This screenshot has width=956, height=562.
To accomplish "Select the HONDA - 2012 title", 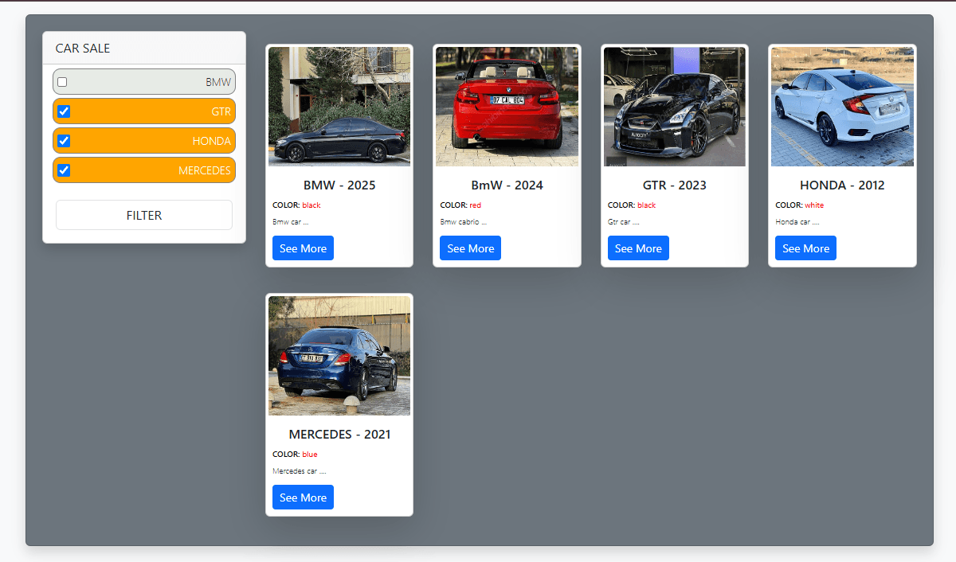I will click(842, 185).
